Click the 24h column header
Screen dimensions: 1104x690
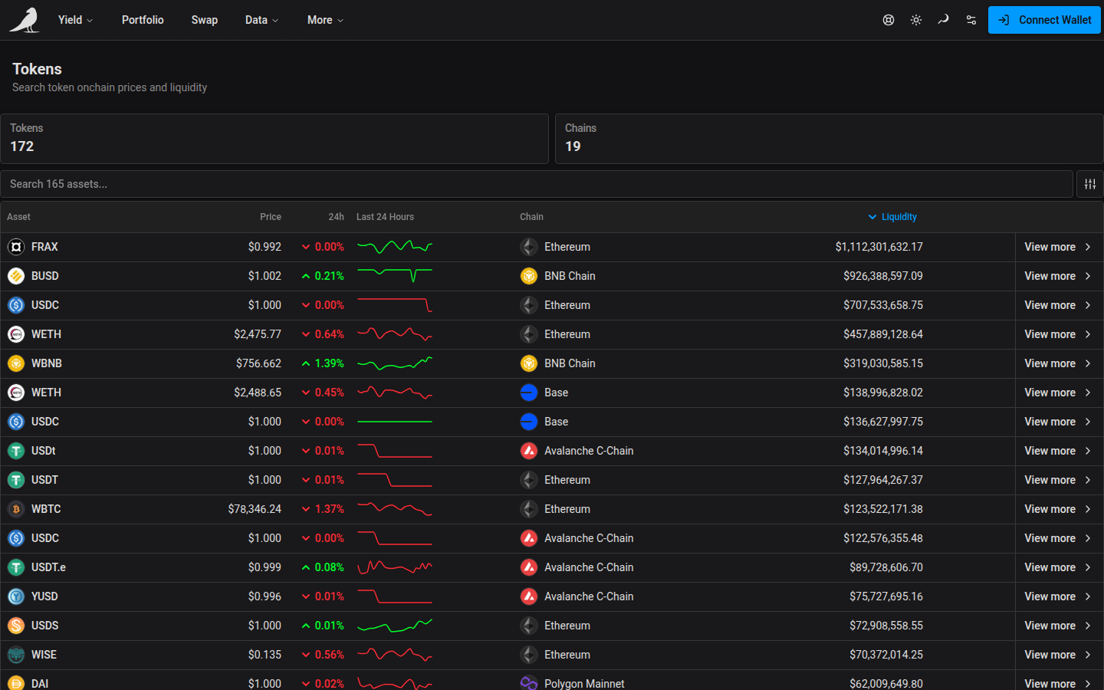click(336, 217)
